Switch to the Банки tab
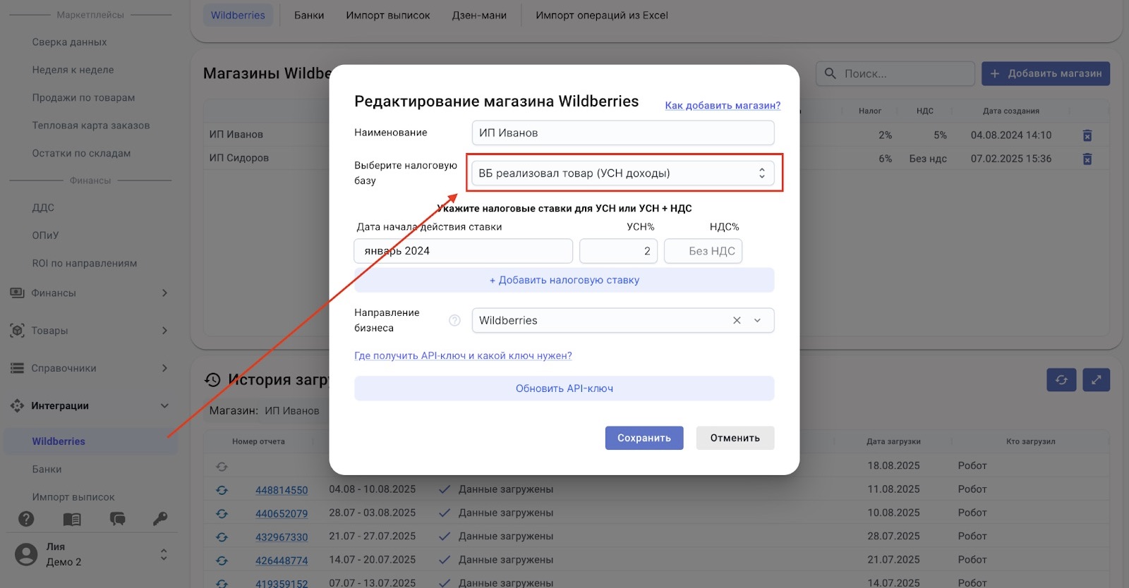Screen dimensions: 1129x588 309,15
